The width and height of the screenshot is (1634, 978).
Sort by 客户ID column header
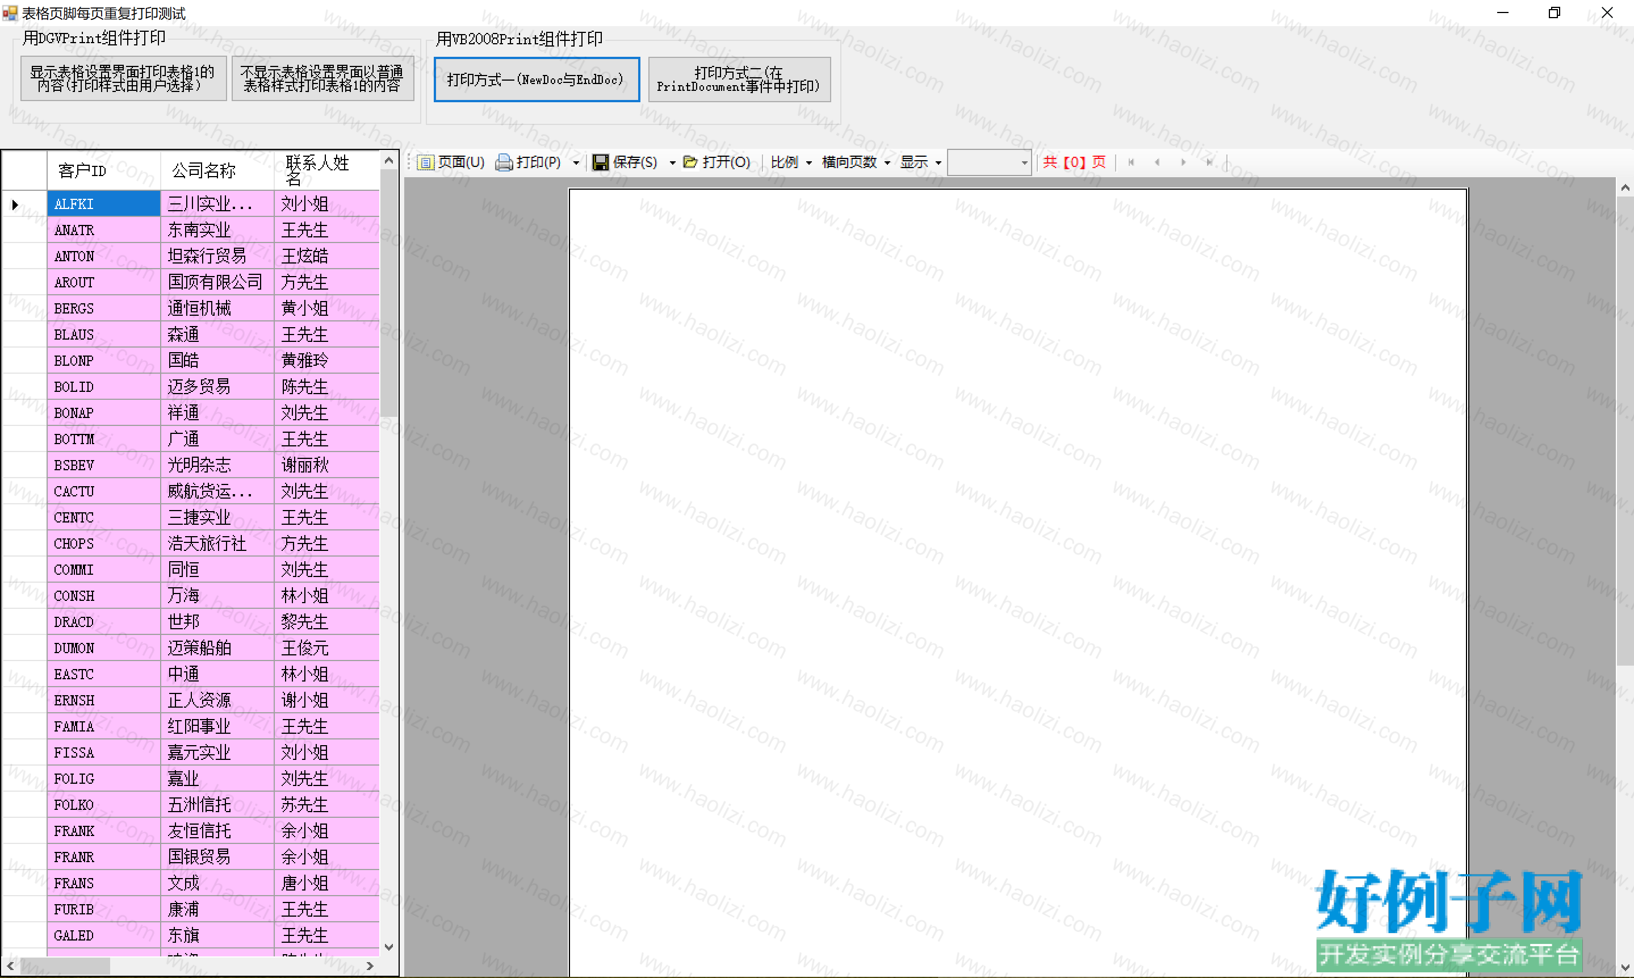(x=104, y=171)
